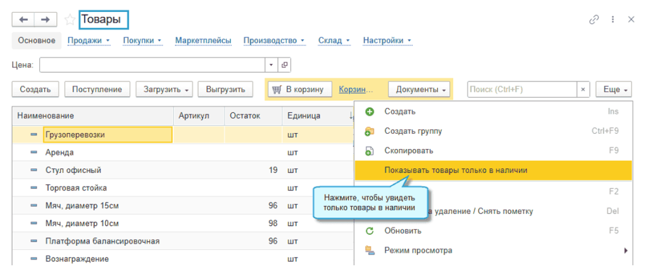
Task: Expand the Производство section menu
Action: tap(275, 40)
